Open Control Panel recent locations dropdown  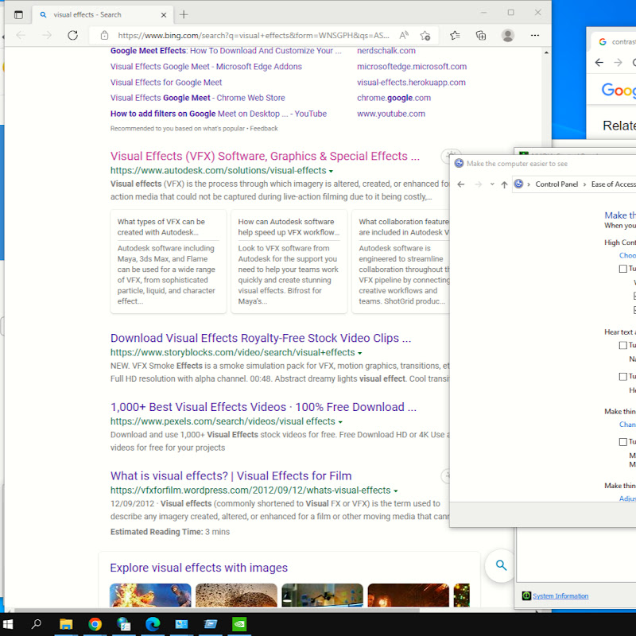[492, 184]
